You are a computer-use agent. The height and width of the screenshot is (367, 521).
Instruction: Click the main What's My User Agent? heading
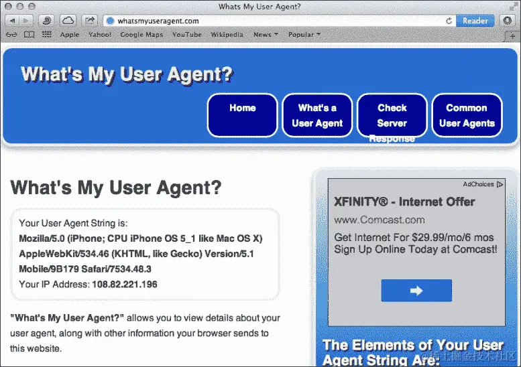click(x=115, y=188)
